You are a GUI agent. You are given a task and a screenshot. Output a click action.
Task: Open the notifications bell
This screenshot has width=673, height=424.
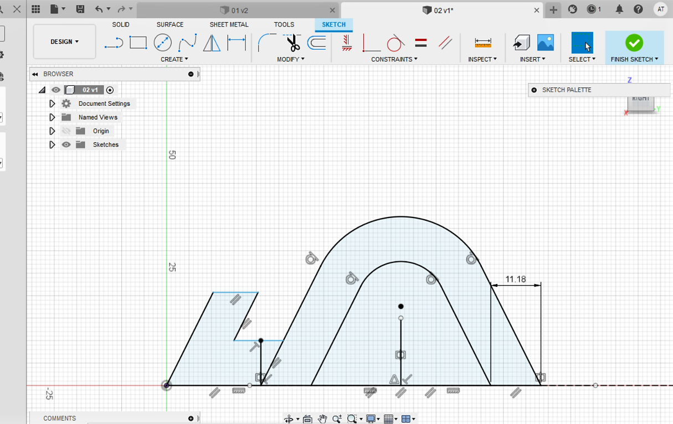(619, 9)
